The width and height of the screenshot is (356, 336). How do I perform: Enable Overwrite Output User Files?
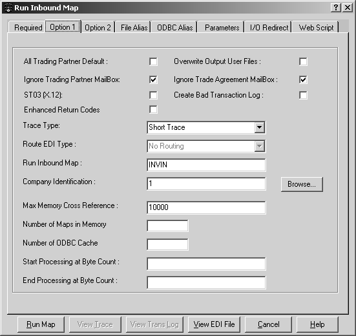(x=303, y=61)
